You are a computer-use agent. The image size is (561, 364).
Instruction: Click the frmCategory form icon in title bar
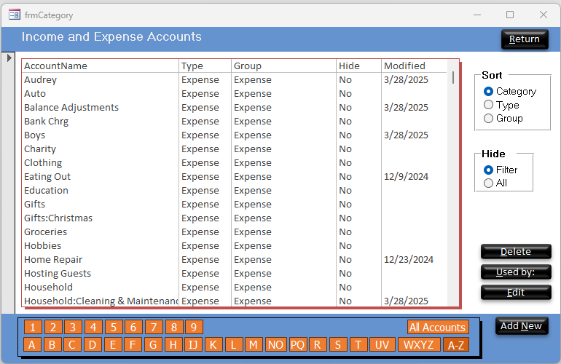pyautogui.click(x=15, y=15)
